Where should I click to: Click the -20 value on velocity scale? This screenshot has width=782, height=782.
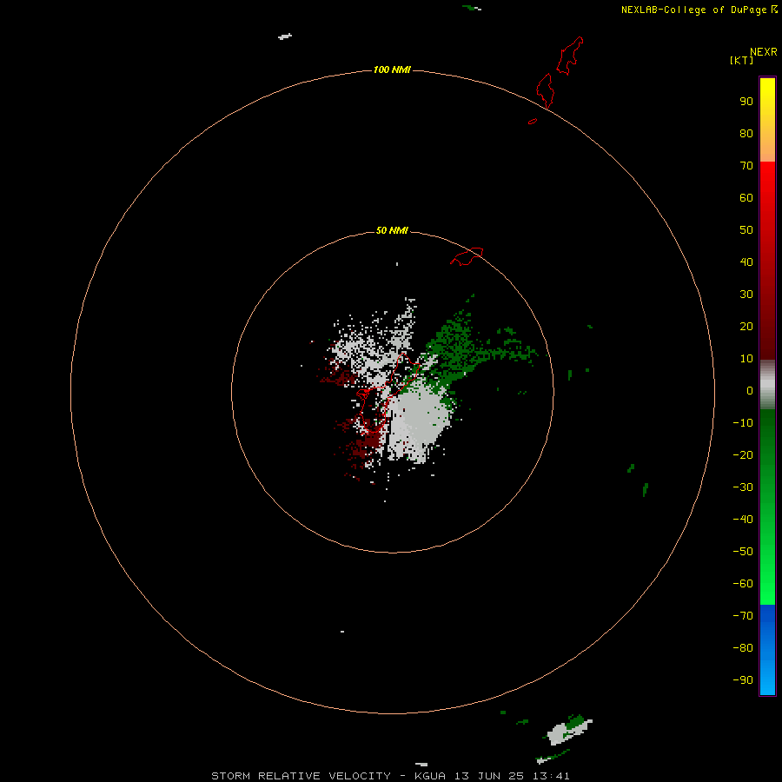(x=743, y=455)
